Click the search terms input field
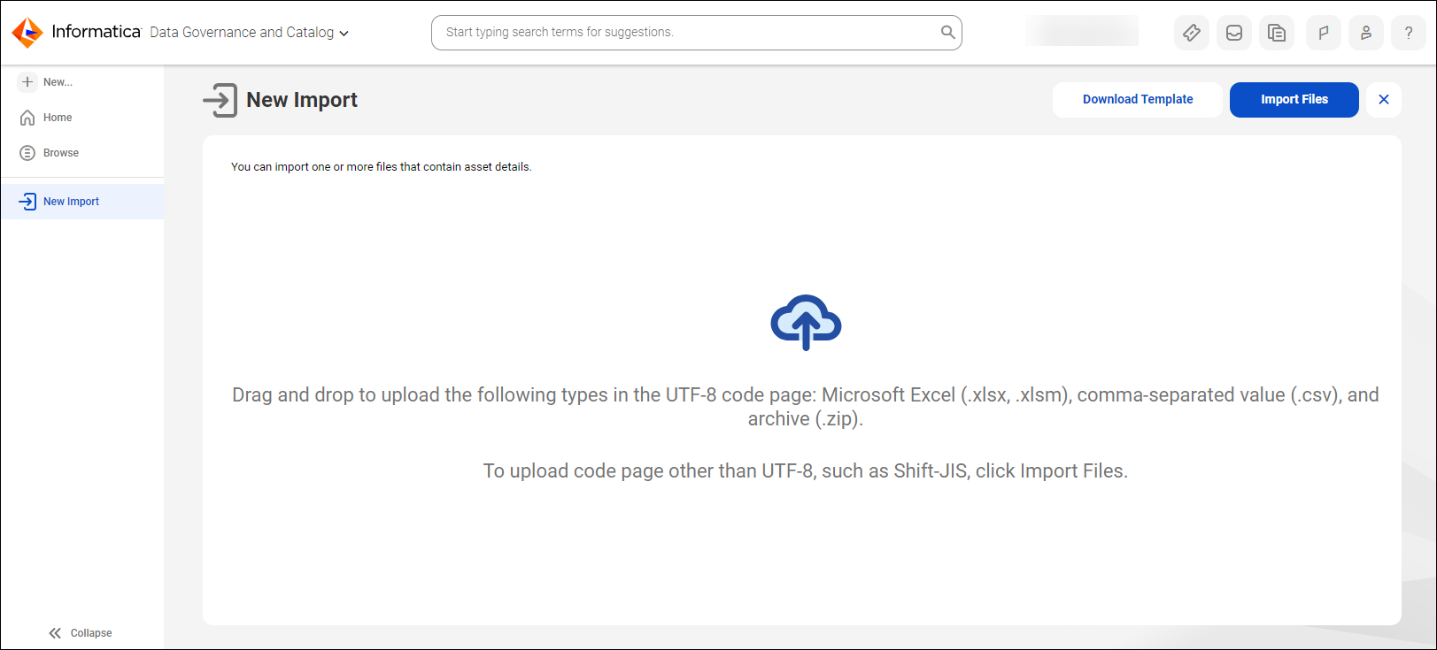The image size is (1437, 650). [x=696, y=33]
